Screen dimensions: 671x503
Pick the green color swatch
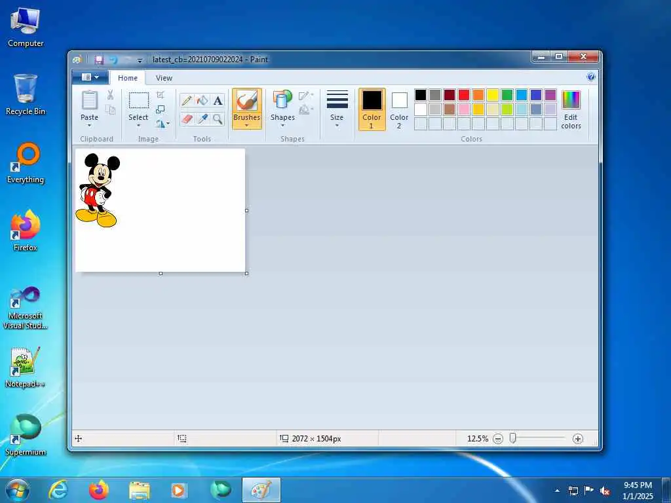tap(507, 94)
